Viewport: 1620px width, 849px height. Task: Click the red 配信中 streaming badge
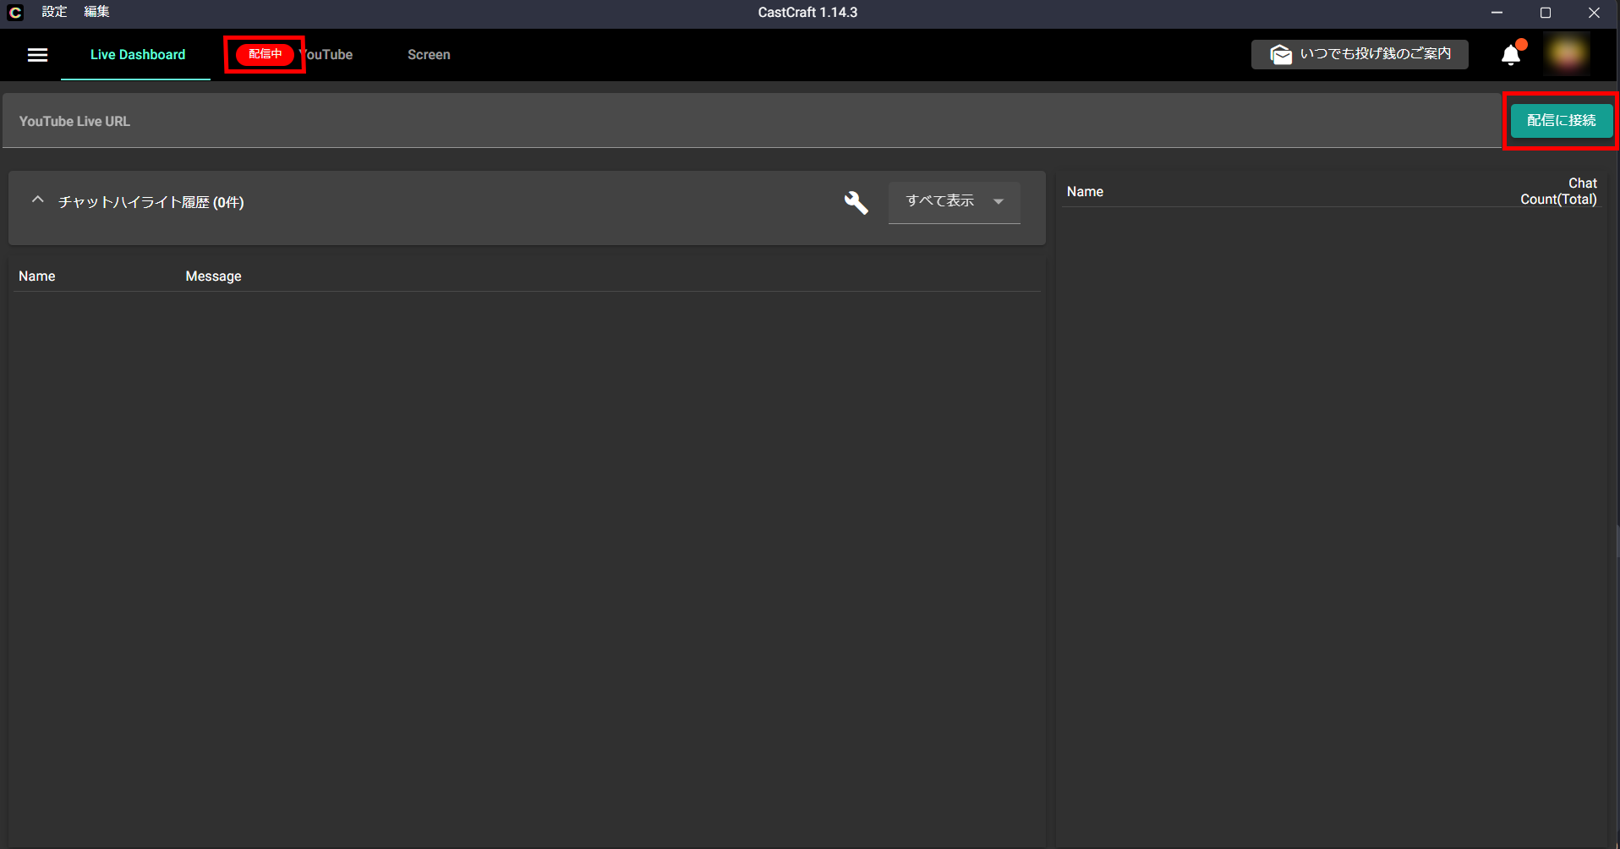[264, 54]
